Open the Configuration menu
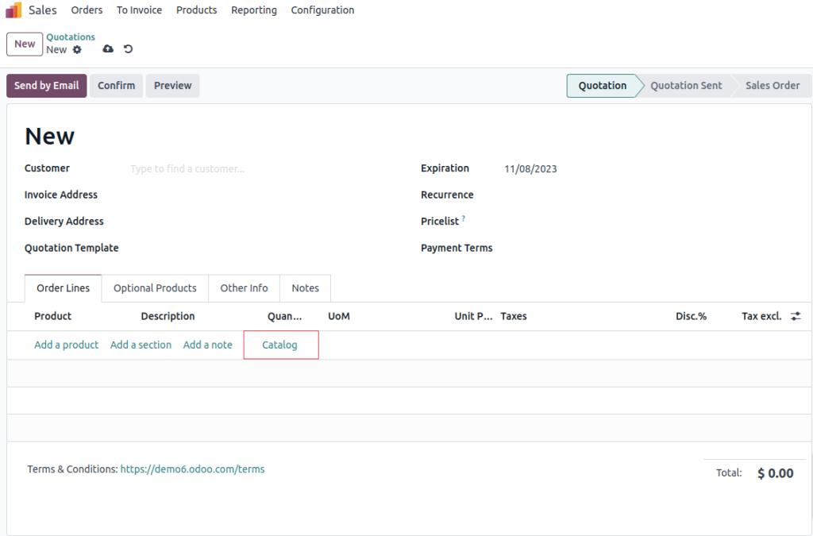Screen dimensions: 813x536 tap(322, 10)
